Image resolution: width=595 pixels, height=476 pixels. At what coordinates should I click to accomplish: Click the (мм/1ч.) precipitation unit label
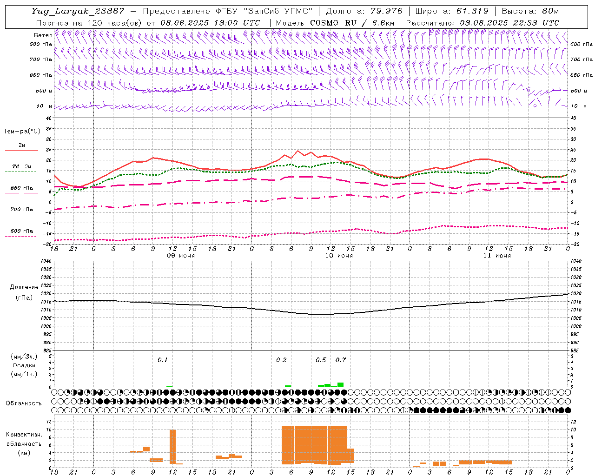(24, 375)
